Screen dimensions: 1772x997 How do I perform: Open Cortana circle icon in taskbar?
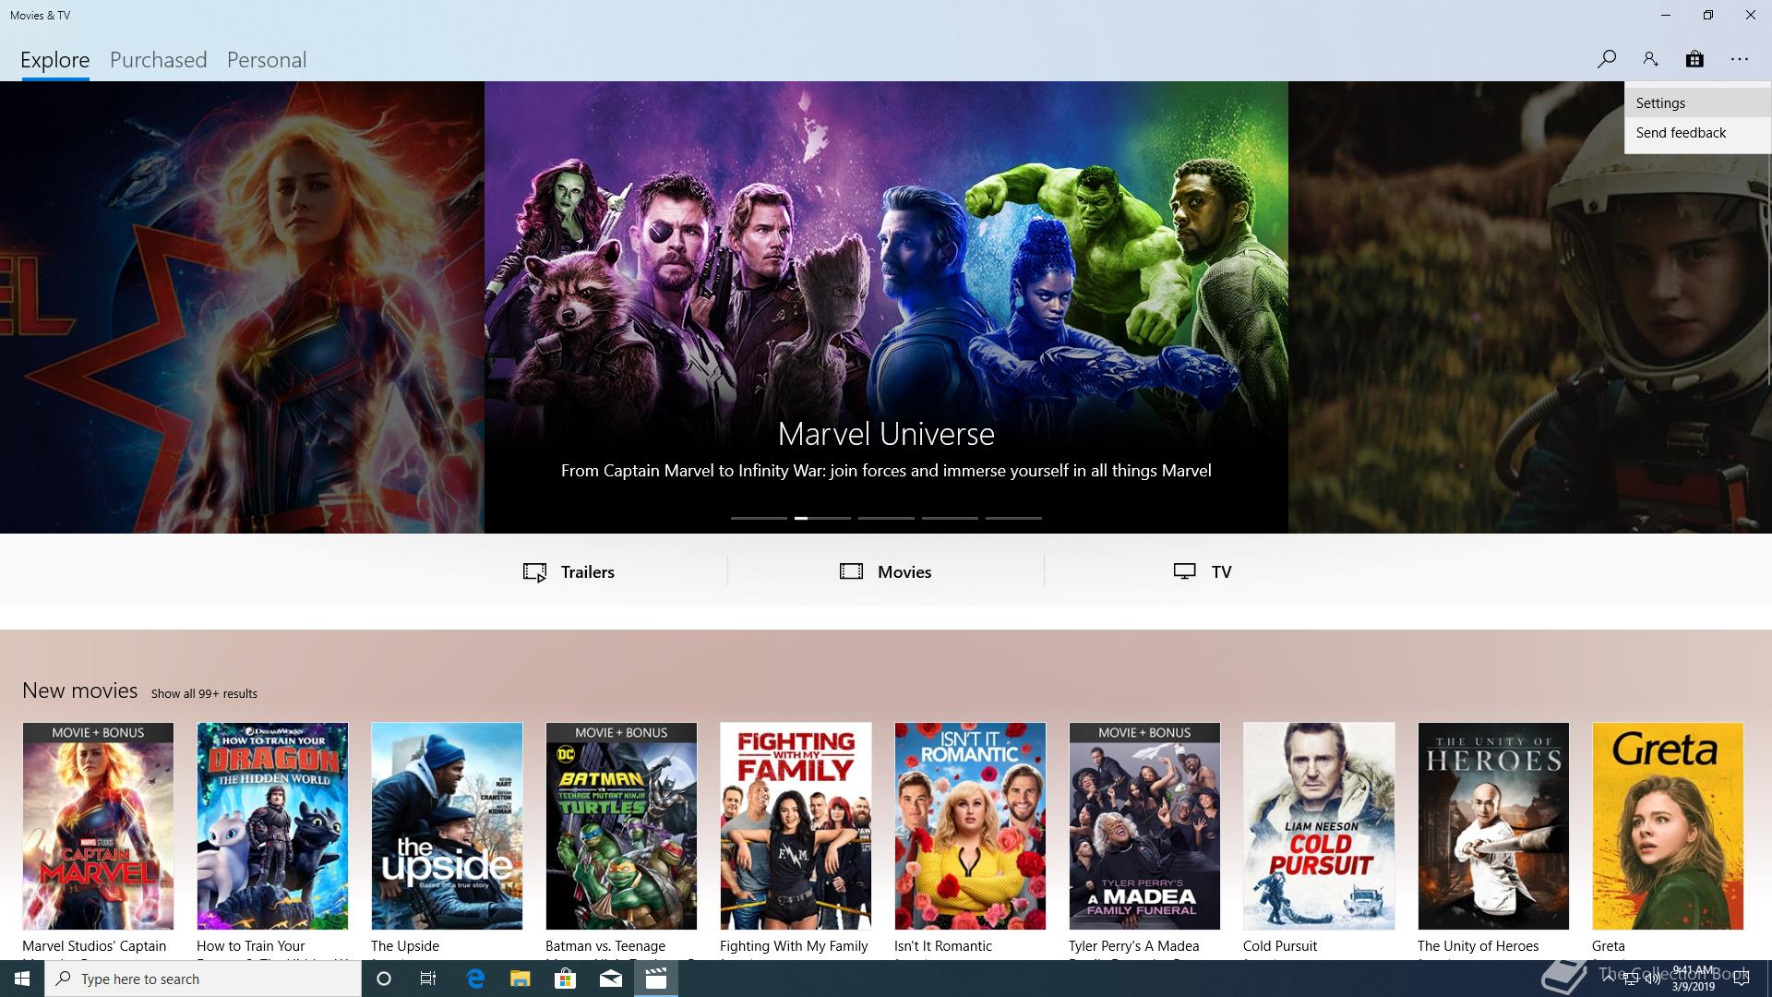(384, 979)
